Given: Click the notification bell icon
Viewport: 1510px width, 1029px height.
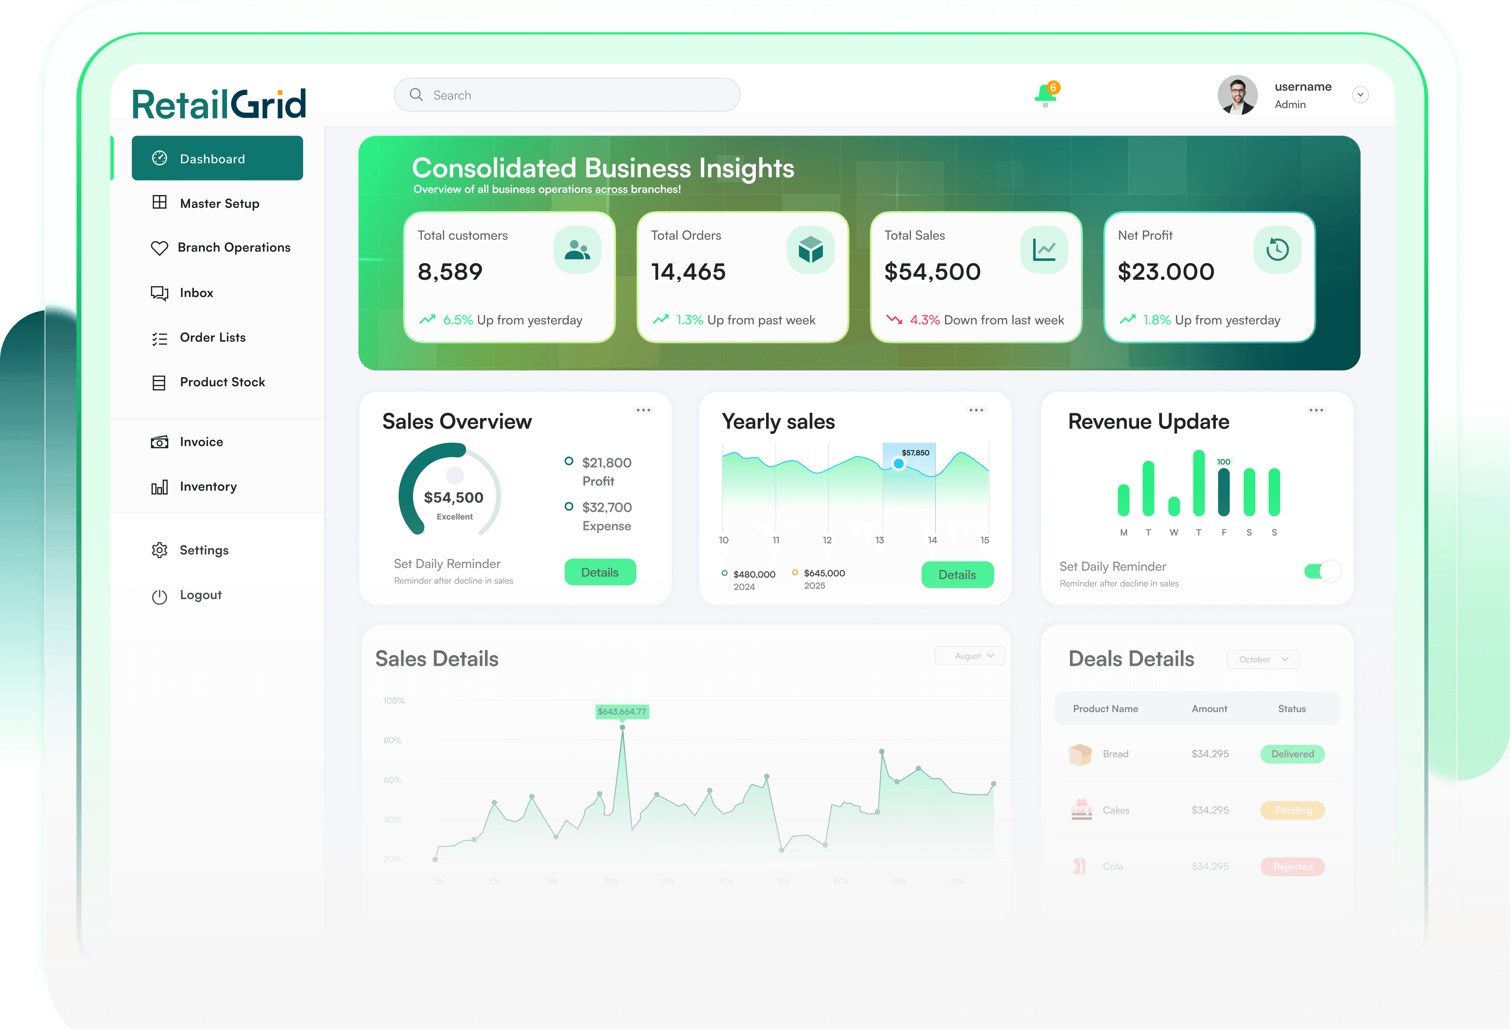Looking at the screenshot, I should [x=1046, y=96].
